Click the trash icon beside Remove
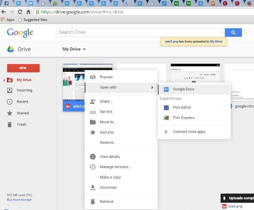This screenshot has width=254, height=210. click(93, 202)
